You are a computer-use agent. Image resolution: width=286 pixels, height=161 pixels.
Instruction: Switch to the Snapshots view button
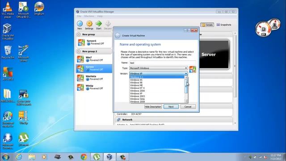tap(224, 25)
